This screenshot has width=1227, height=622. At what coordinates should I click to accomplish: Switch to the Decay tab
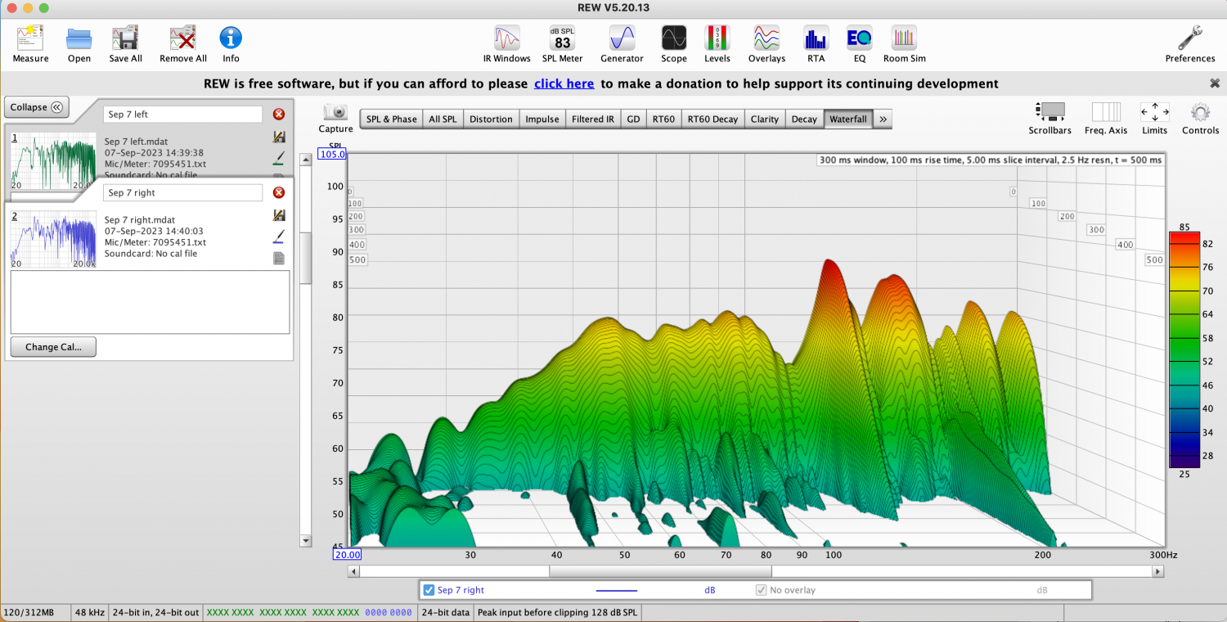click(x=804, y=119)
